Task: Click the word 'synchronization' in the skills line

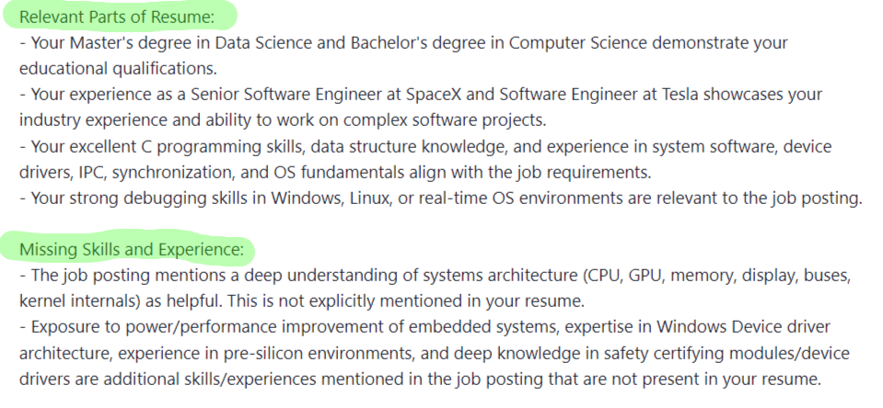Action: tap(173, 172)
